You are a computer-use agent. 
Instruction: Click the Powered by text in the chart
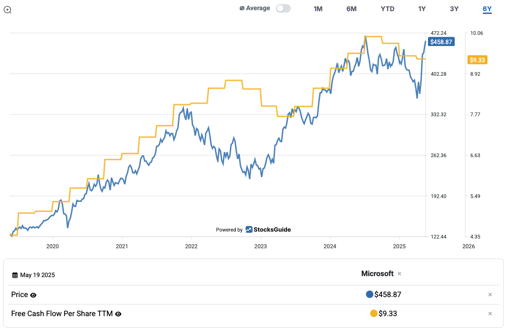click(229, 230)
